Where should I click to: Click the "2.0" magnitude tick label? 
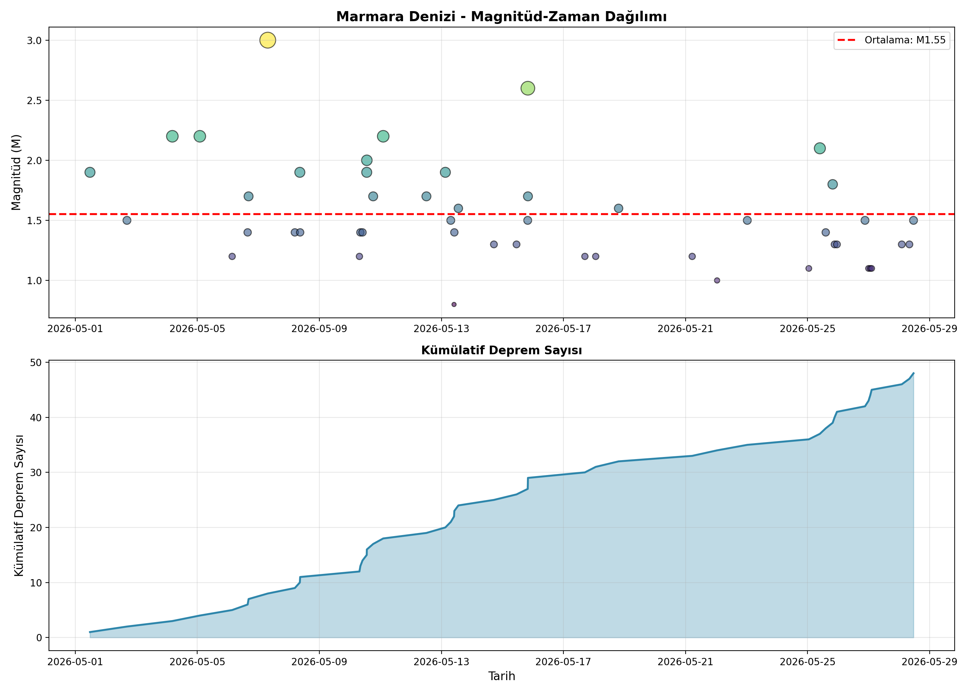(x=35, y=161)
